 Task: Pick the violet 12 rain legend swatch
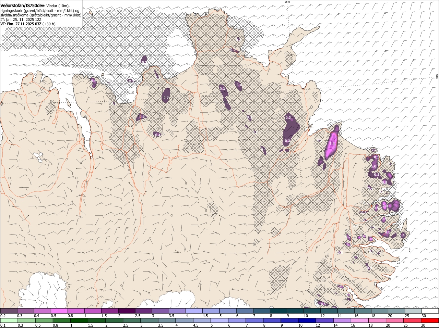pos(324,320)
